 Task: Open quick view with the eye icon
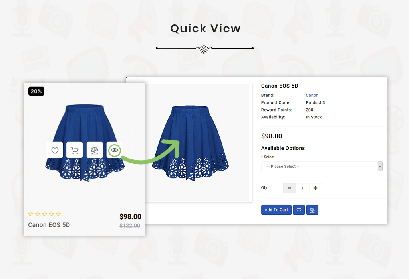coord(115,150)
